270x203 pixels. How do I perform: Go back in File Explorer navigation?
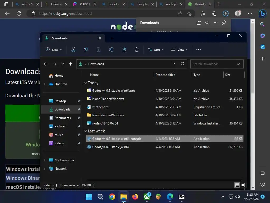[46, 64]
